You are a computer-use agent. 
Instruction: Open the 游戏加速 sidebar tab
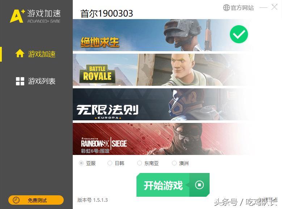(x=36, y=54)
